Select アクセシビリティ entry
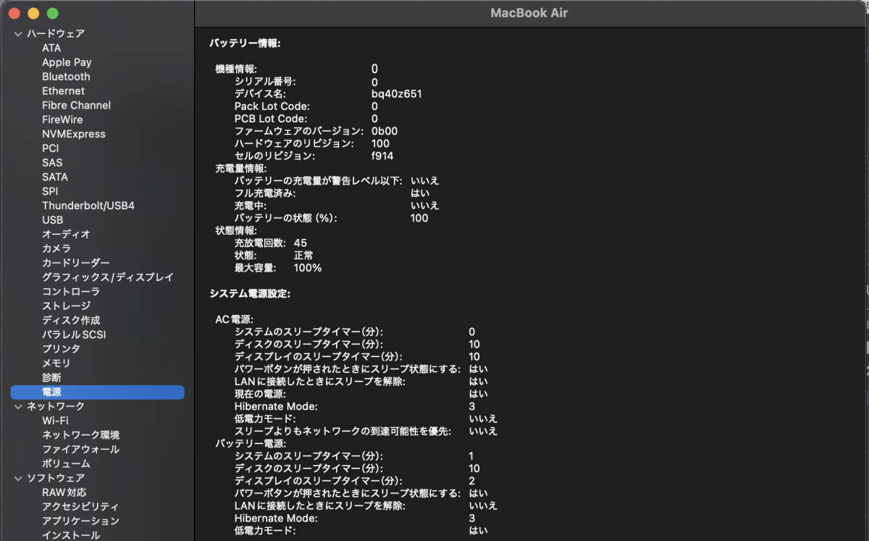Image resolution: width=869 pixels, height=541 pixels. [80, 506]
